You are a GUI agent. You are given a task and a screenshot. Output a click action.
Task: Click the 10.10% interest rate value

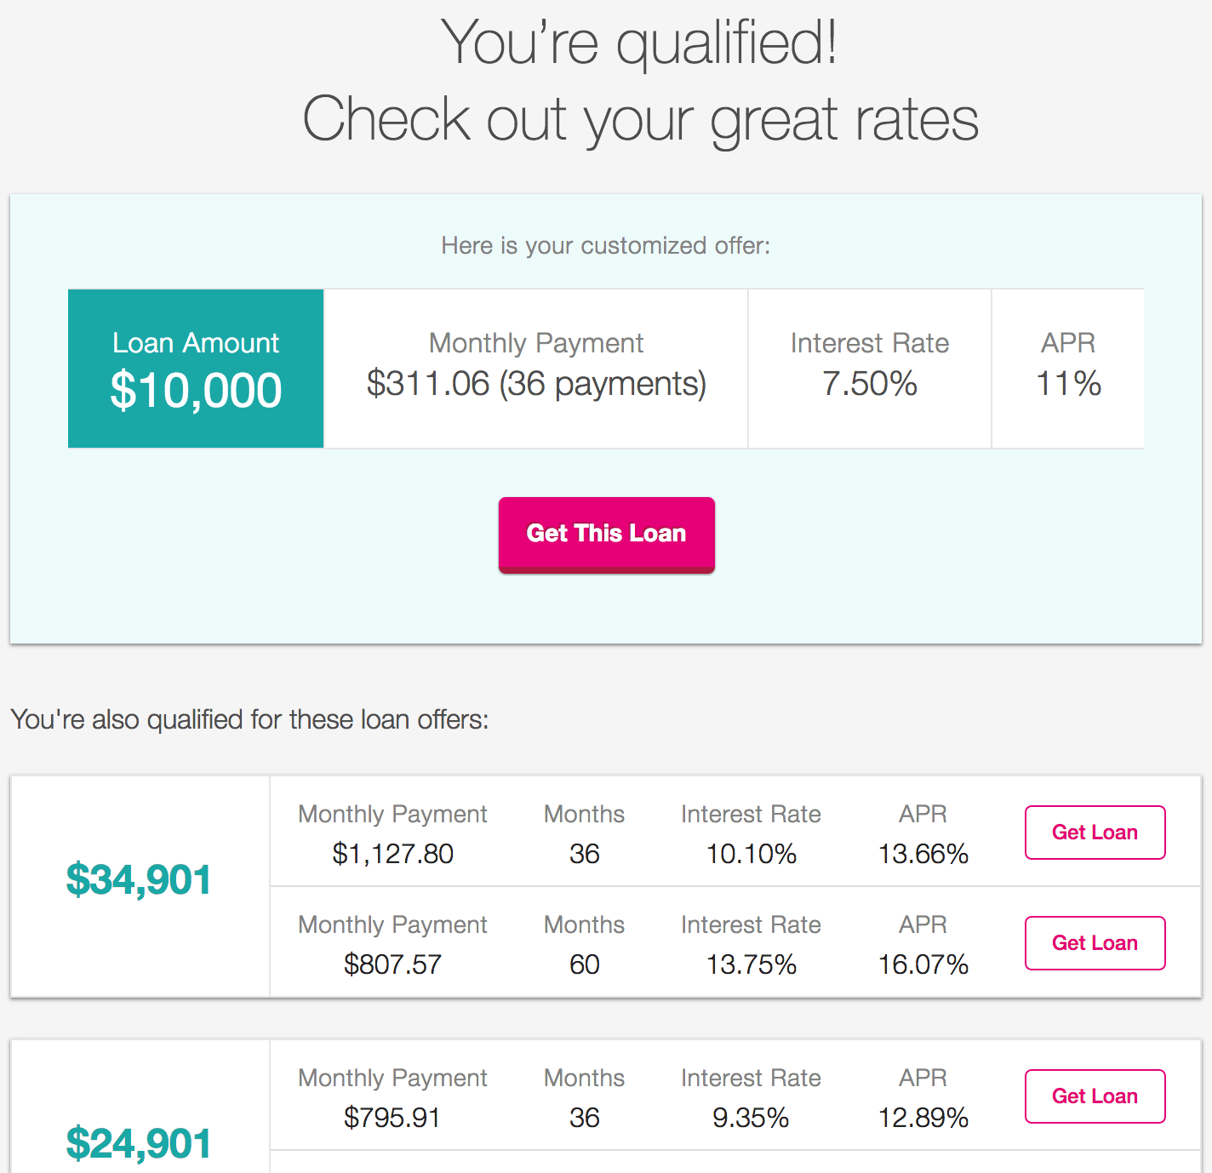tap(752, 854)
